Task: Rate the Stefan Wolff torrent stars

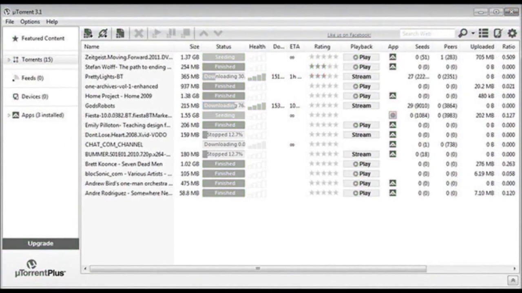Action: [x=323, y=67]
